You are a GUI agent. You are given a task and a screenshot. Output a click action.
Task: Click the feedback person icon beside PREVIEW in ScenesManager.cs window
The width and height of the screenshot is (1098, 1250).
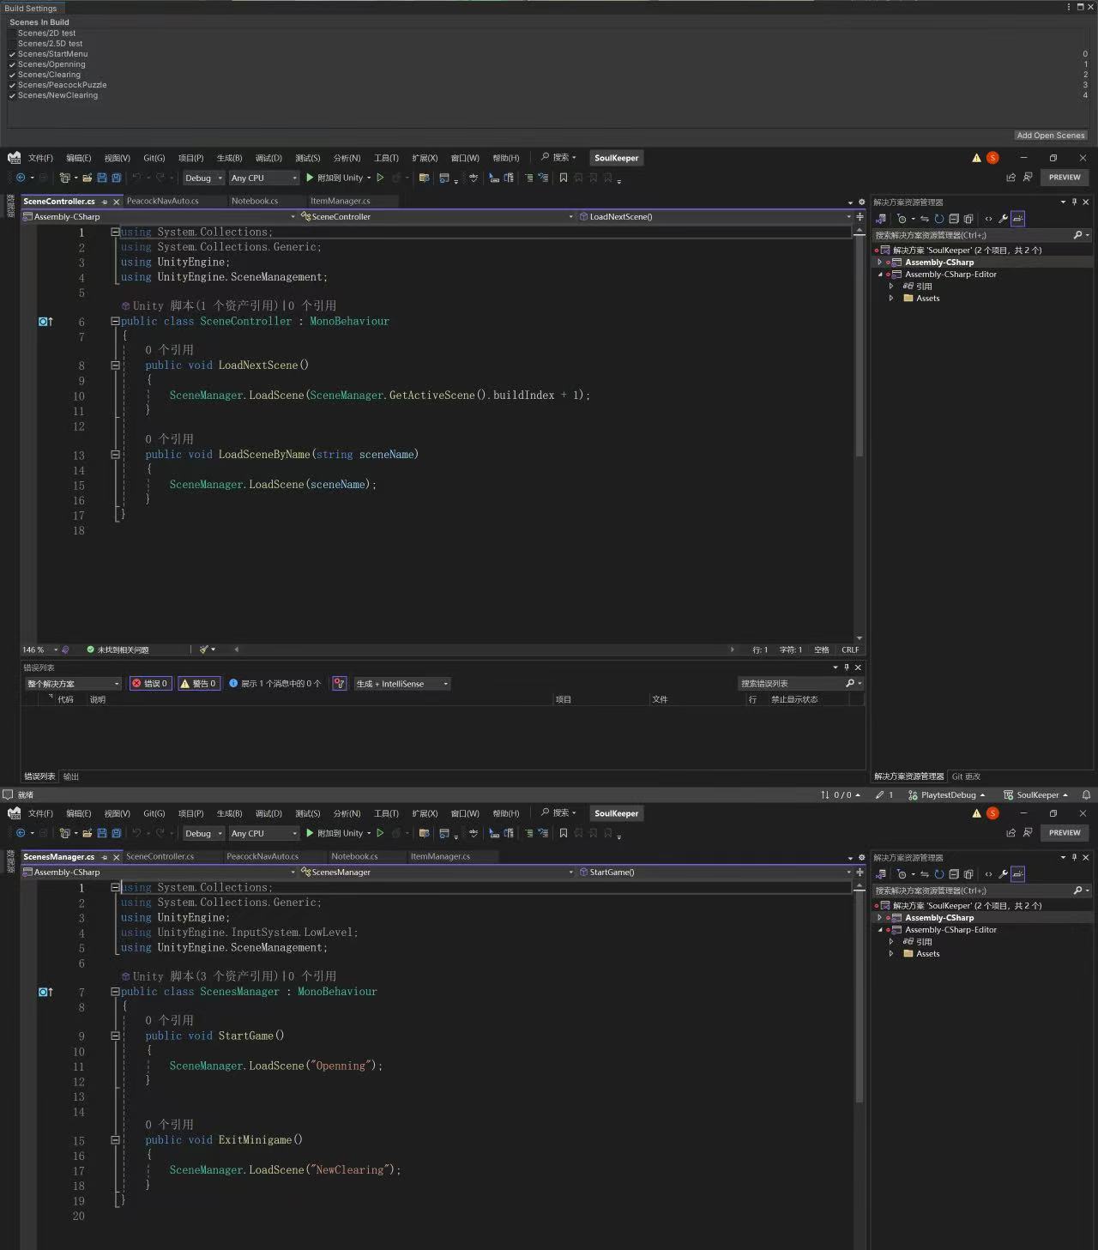(x=1028, y=833)
